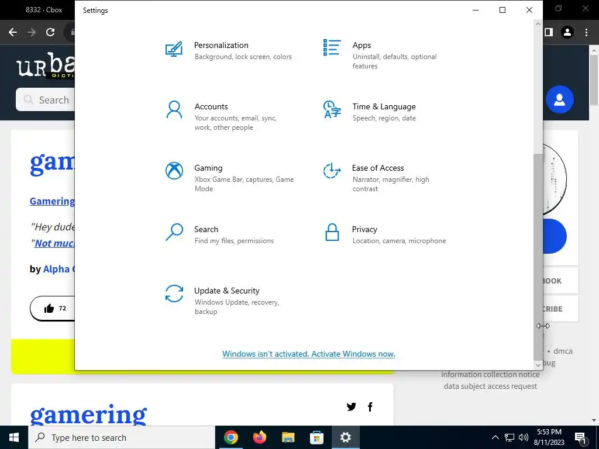Image resolution: width=599 pixels, height=449 pixels.
Task: Open the Gaming category title
Action: pos(208,168)
